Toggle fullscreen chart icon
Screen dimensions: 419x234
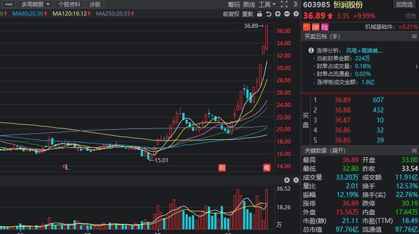(284, 5)
